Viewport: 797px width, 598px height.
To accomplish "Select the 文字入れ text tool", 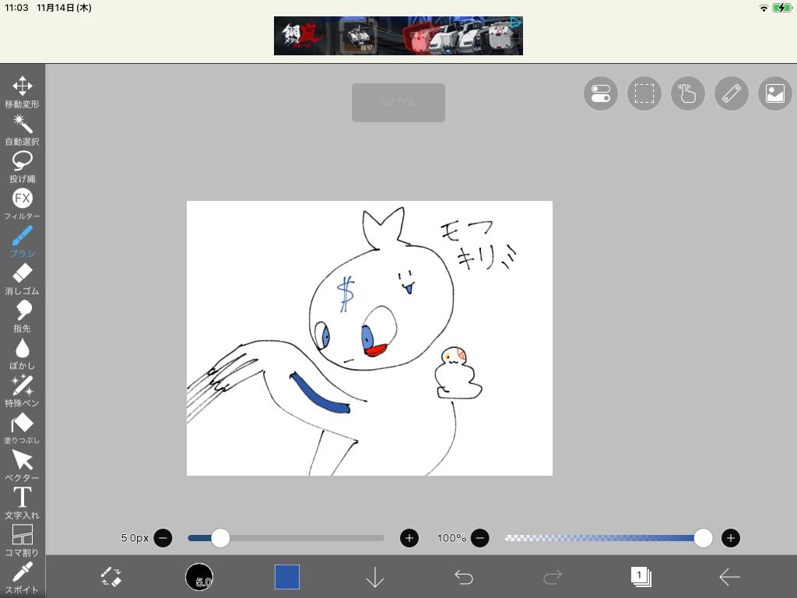I will click(22, 501).
